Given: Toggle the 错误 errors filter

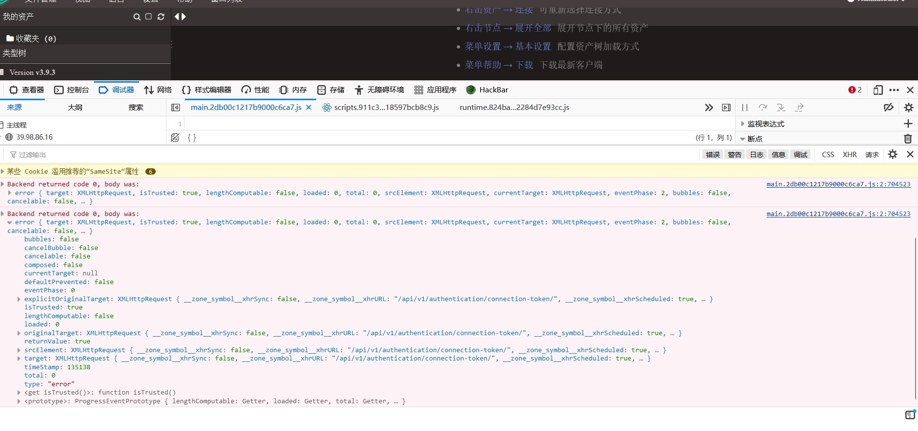Looking at the screenshot, I should point(713,155).
